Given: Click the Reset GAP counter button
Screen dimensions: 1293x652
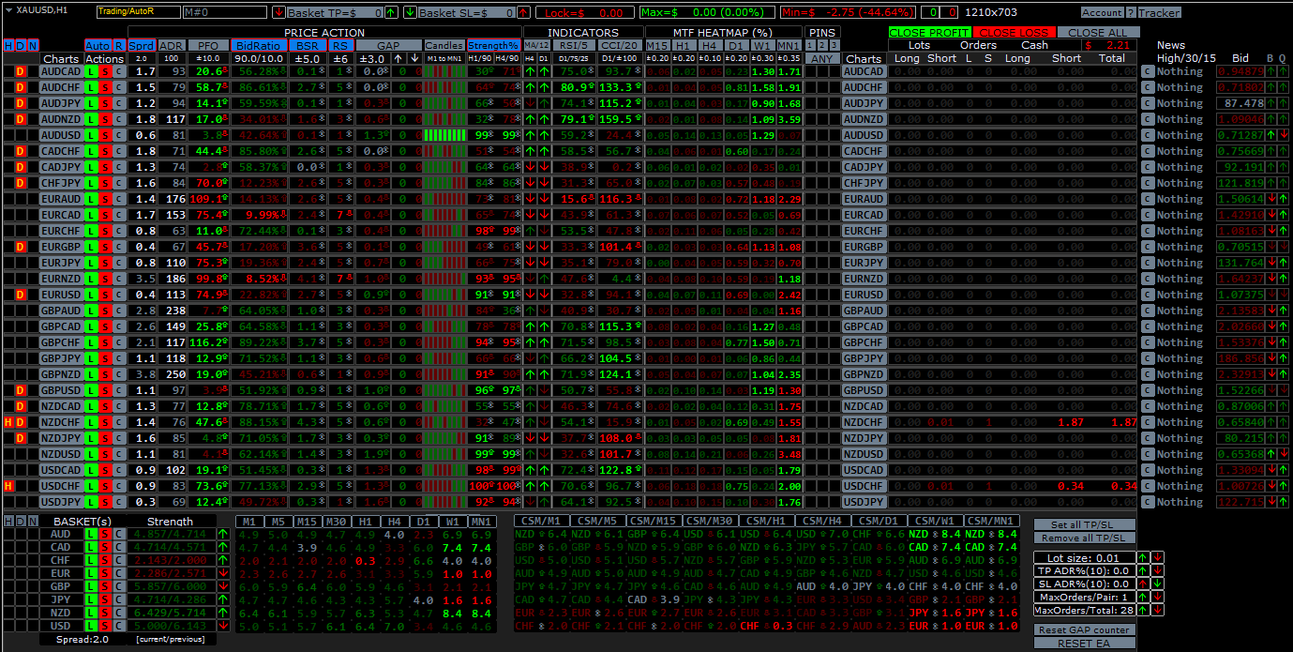Looking at the screenshot, I should coord(1085,629).
